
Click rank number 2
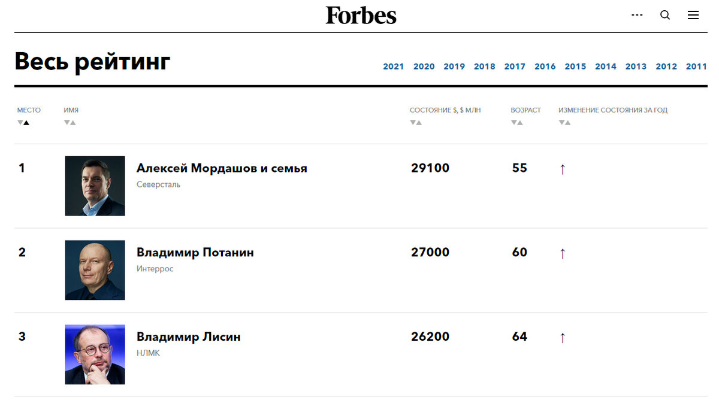point(22,253)
